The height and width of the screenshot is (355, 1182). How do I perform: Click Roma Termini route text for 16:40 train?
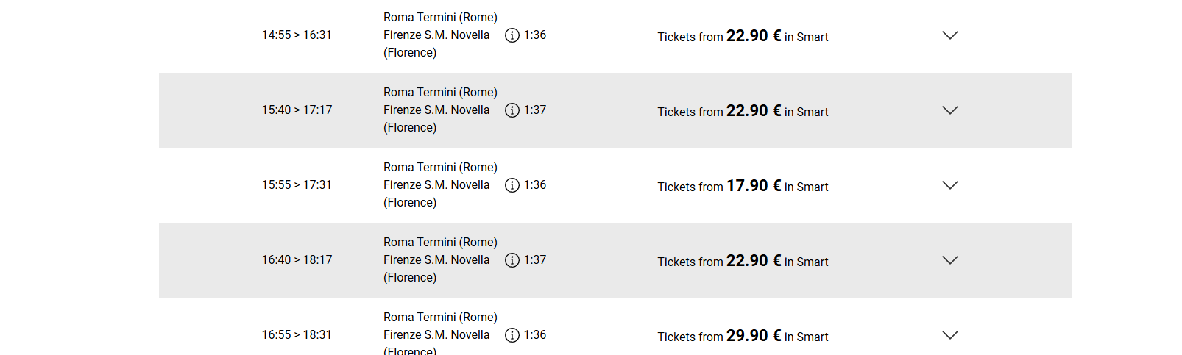point(440,243)
